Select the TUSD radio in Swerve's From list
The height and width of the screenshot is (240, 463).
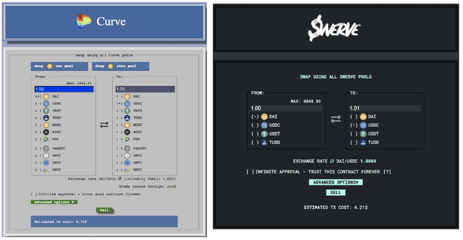coord(255,142)
